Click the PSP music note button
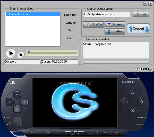The width and height of the screenshot is (154, 137). [98, 133]
